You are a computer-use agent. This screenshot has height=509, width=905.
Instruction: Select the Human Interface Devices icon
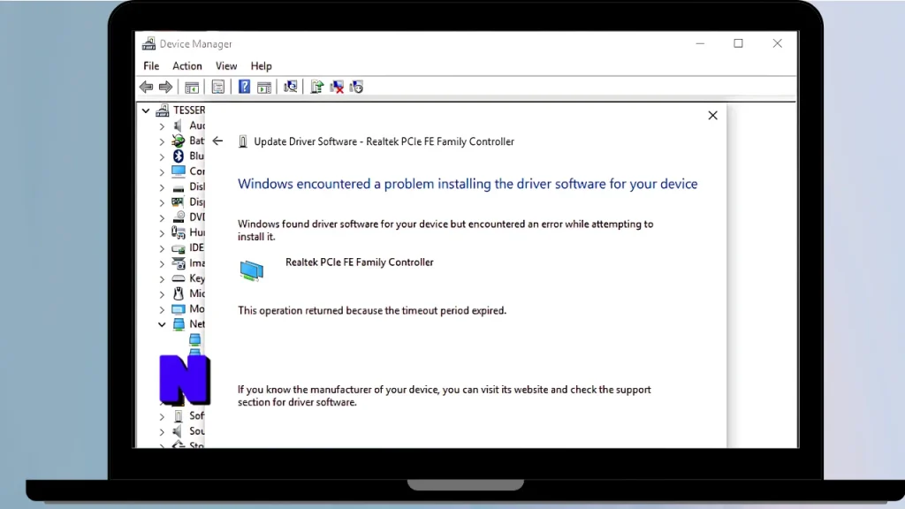(179, 232)
